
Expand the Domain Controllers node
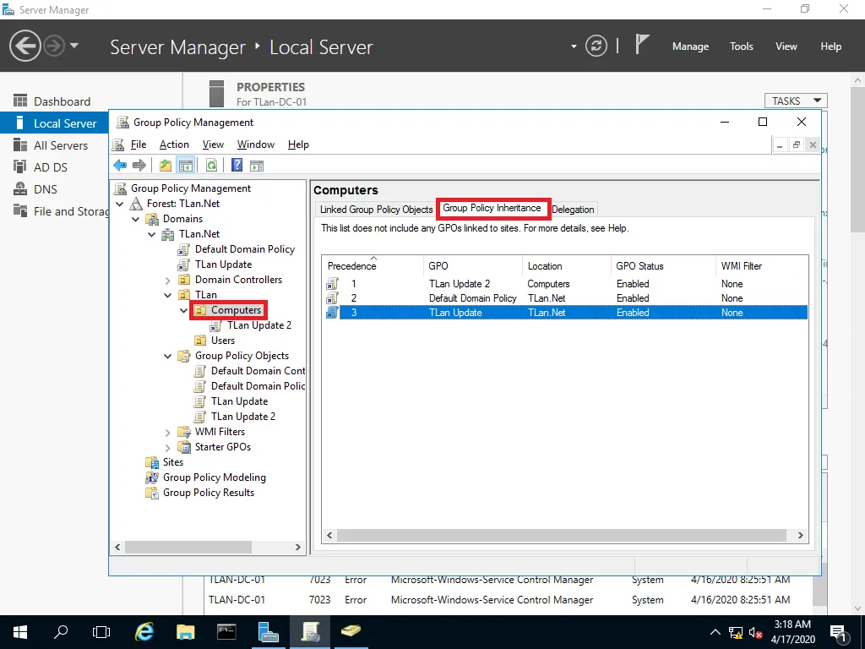(x=168, y=280)
